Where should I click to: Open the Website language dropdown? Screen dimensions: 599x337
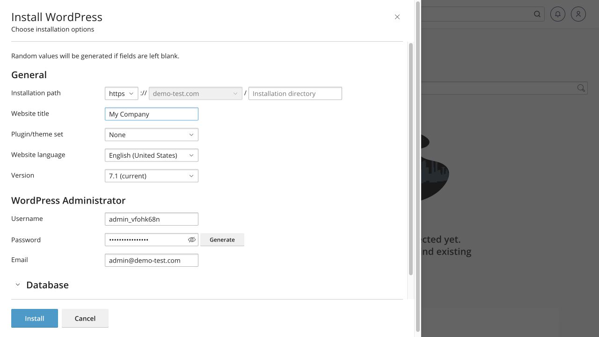click(152, 155)
